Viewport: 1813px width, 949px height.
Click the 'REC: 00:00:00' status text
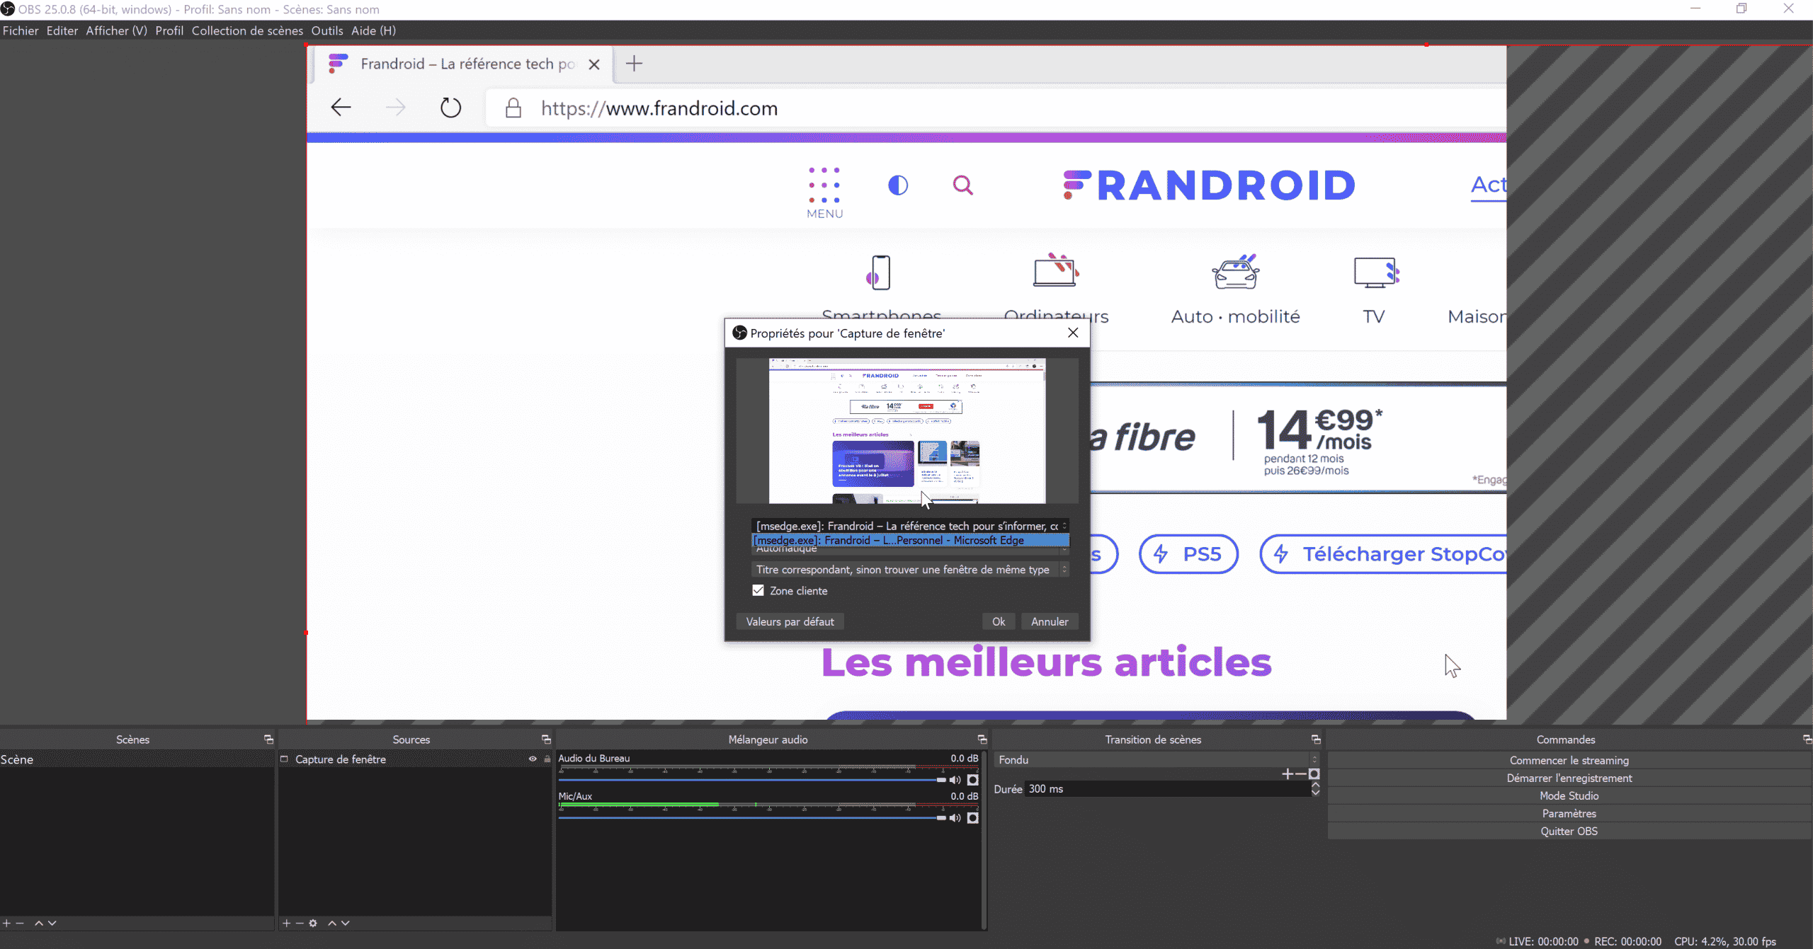[x=1627, y=941]
